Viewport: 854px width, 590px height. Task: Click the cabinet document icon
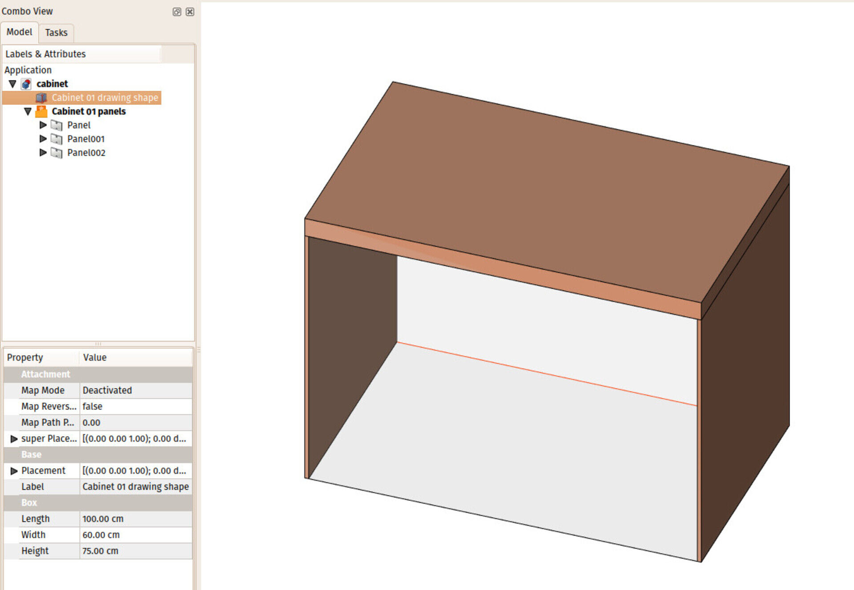(x=26, y=84)
